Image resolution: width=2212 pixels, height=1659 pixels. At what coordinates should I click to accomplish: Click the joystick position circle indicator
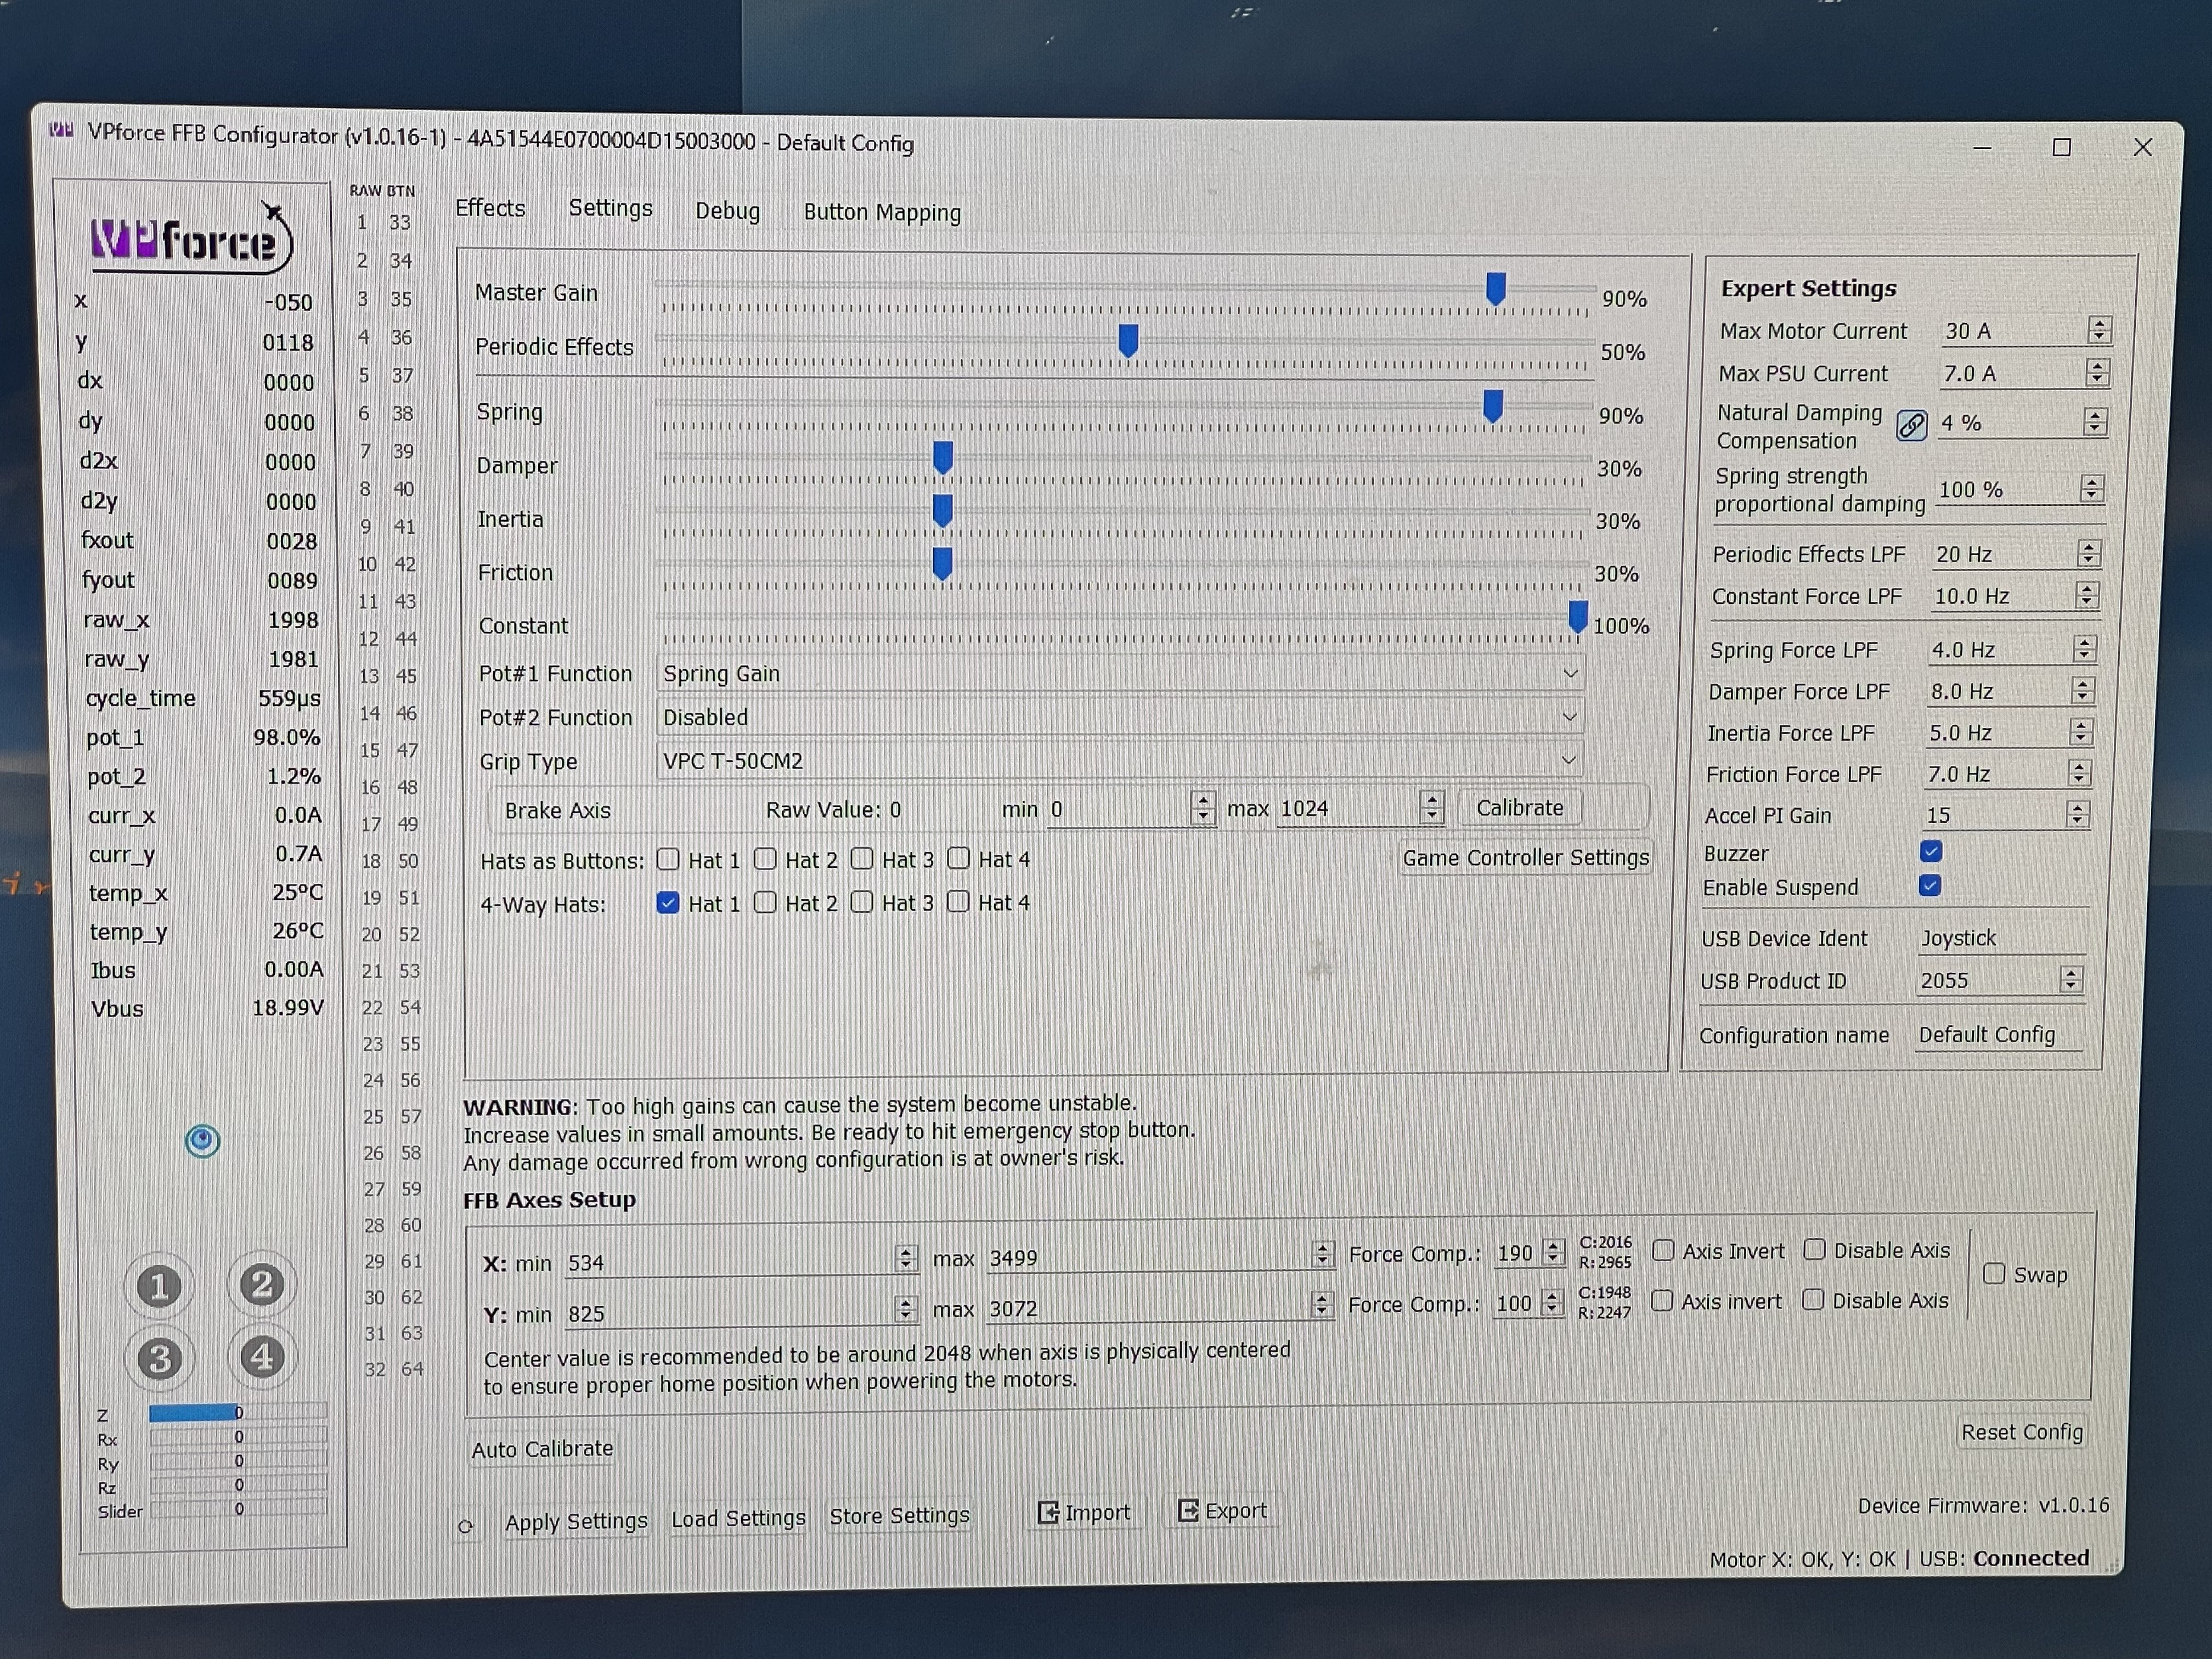click(x=203, y=1140)
